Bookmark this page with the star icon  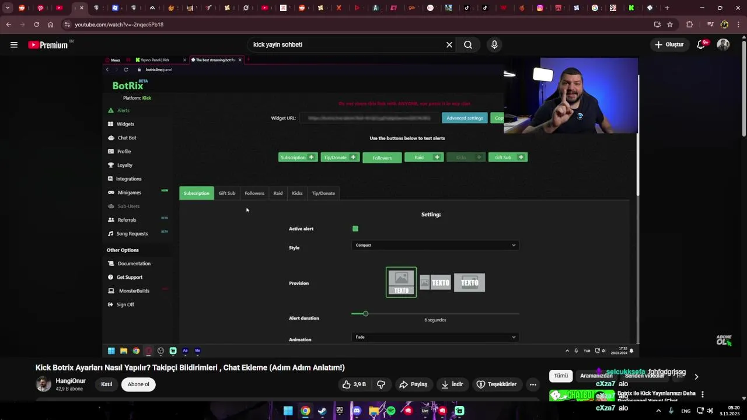(670, 24)
